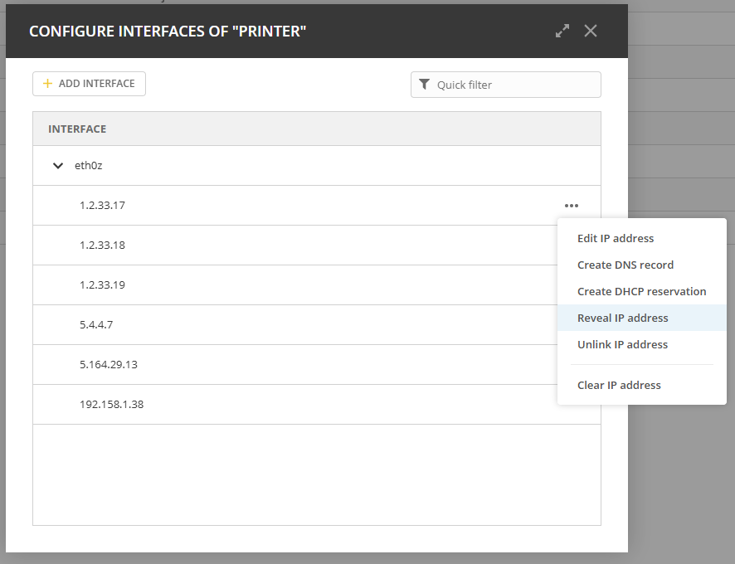The width and height of the screenshot is (735, 564).
Task: Close the Configure Interfaces dialog
Action: coord(591,31)
